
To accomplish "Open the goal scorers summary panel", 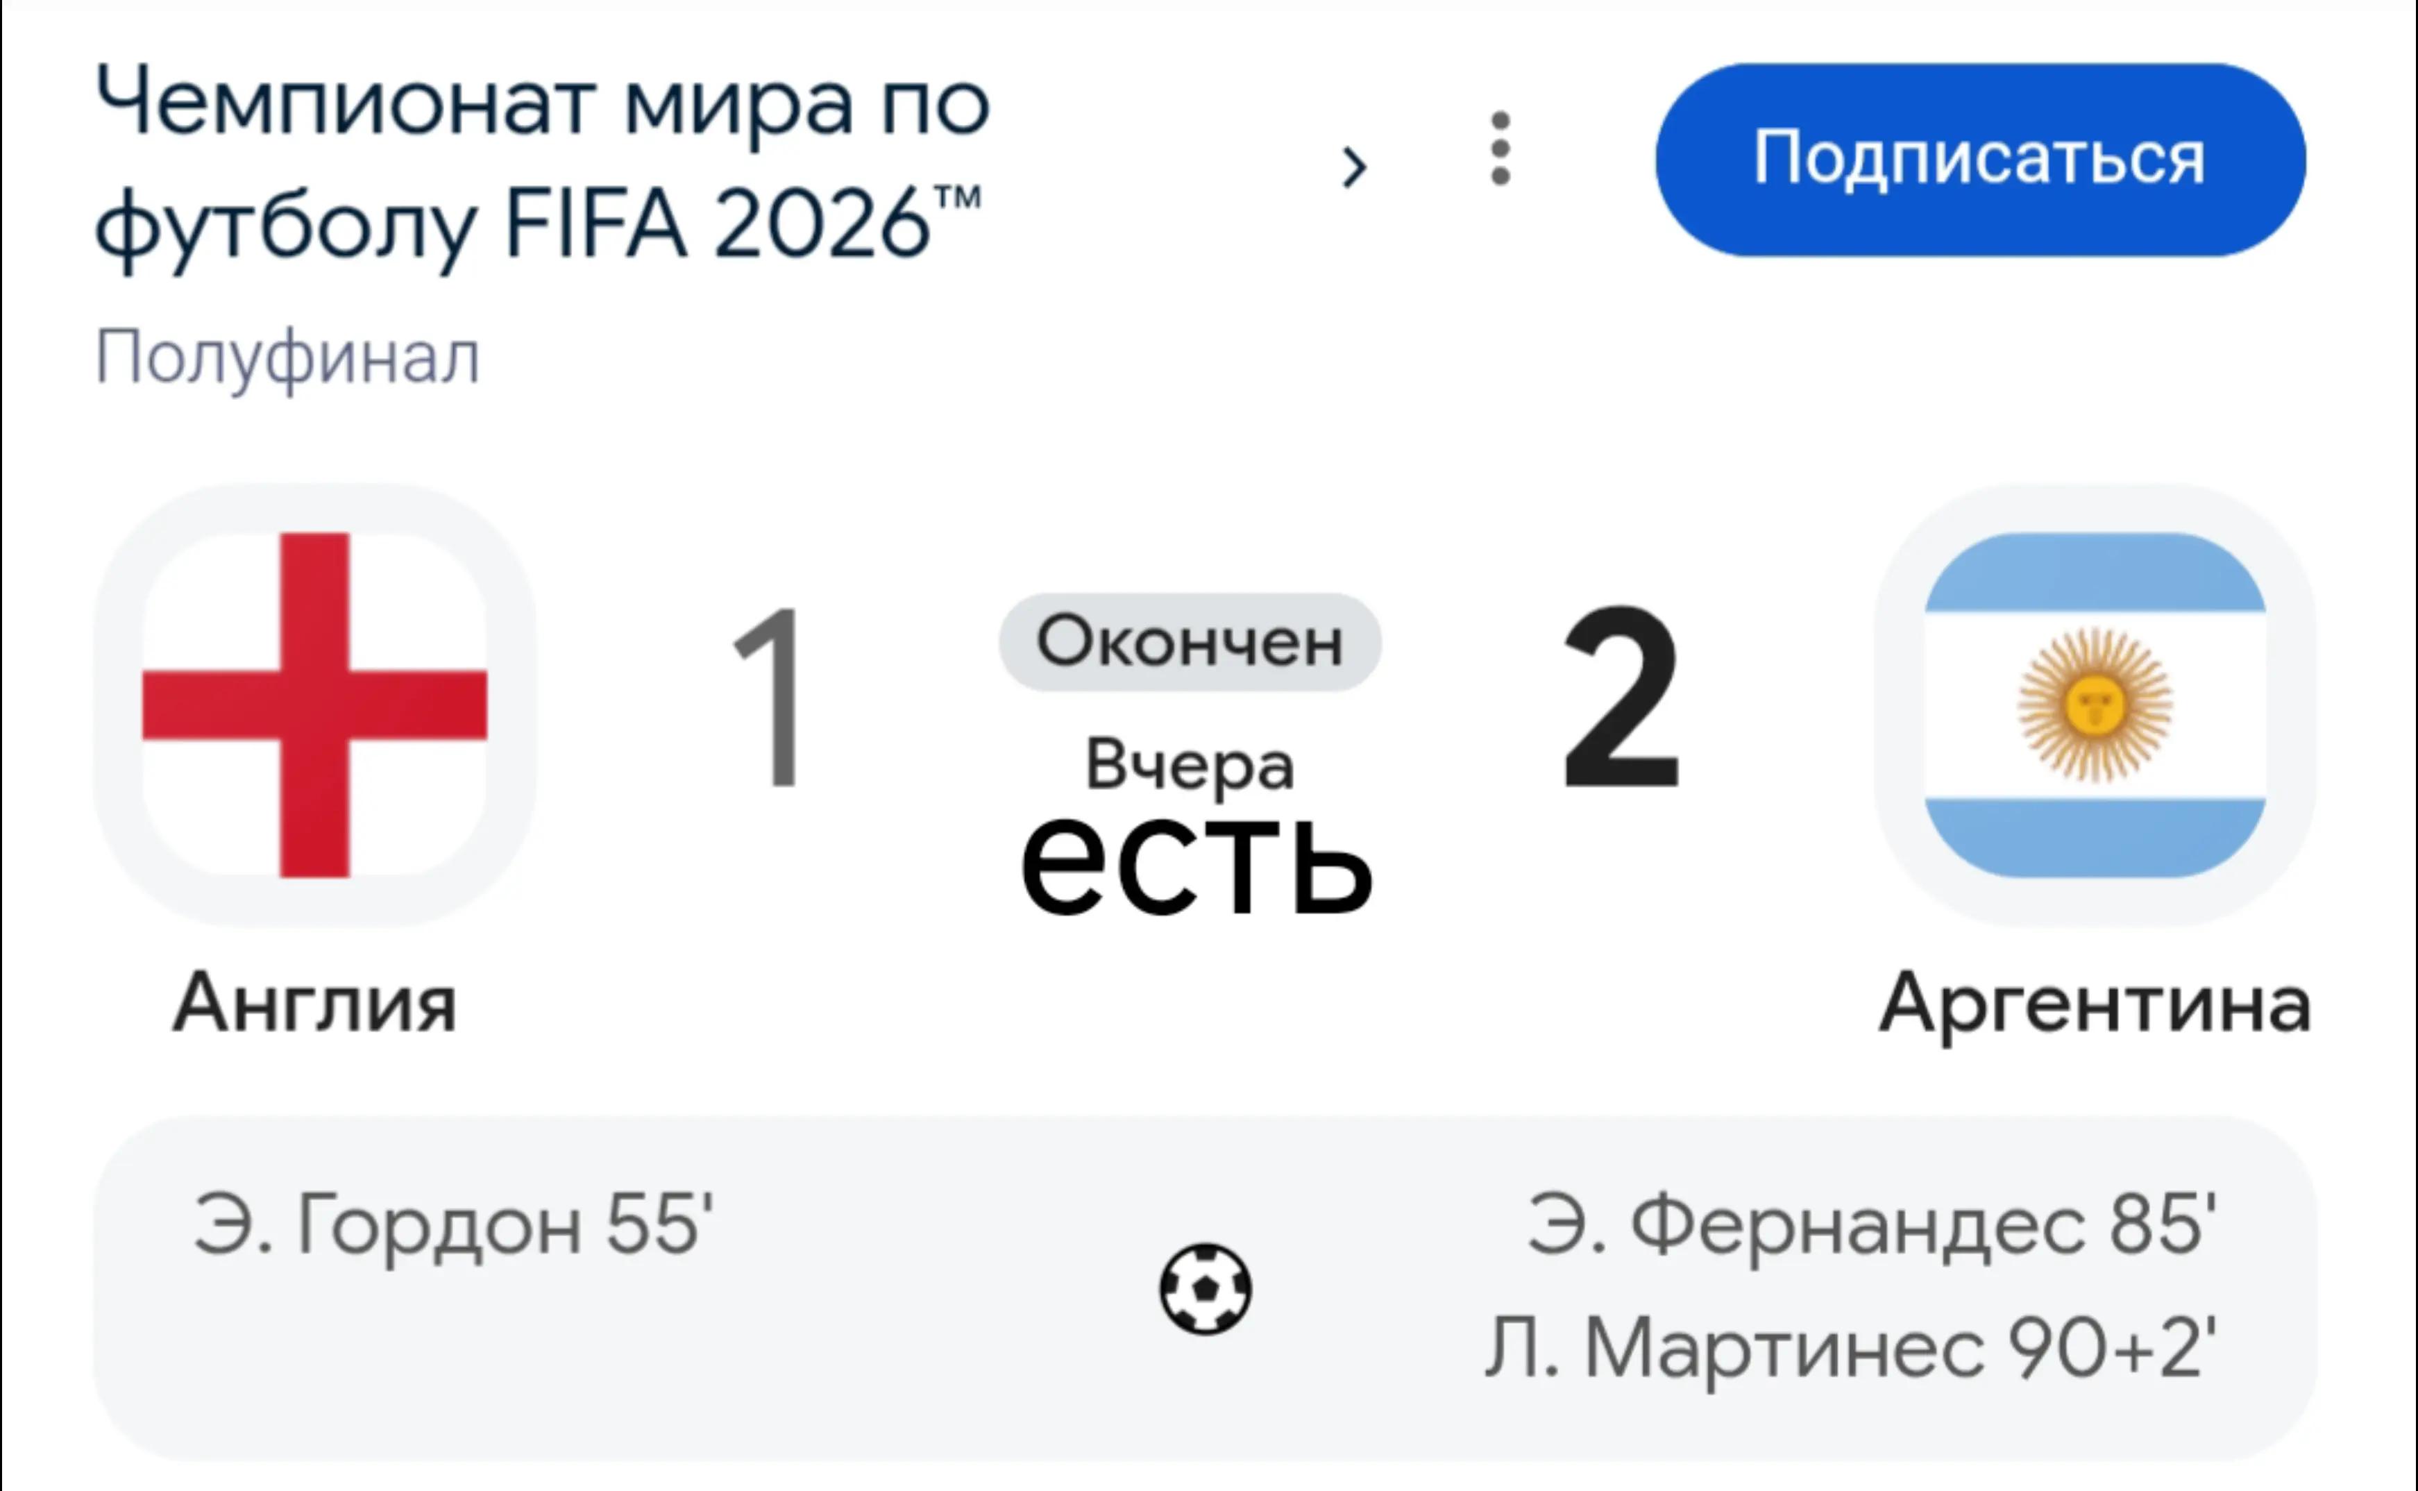I will (1206, 1289).
